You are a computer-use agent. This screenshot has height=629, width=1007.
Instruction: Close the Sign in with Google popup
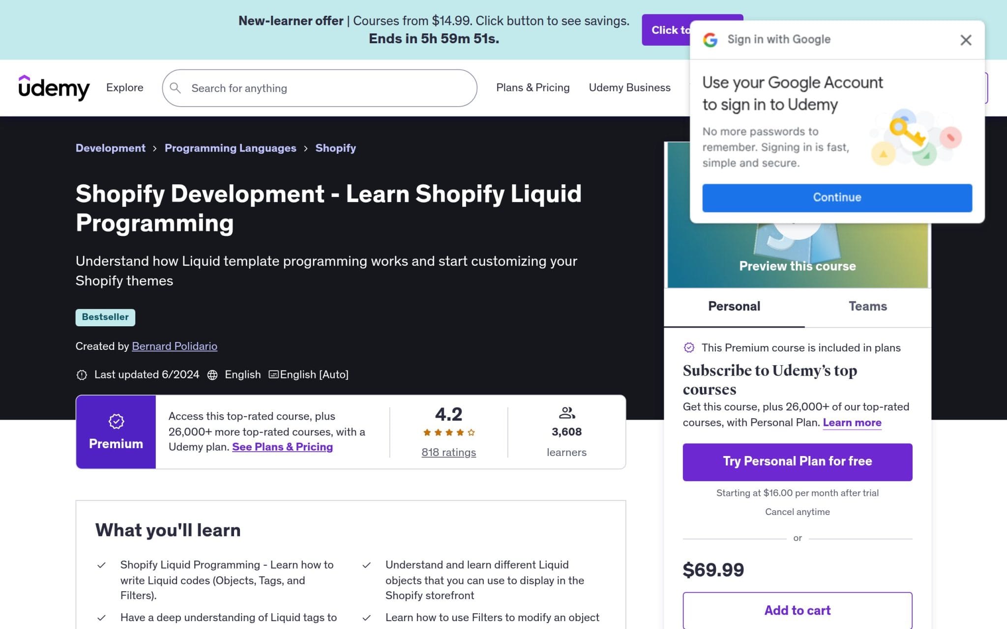point(966,40)
